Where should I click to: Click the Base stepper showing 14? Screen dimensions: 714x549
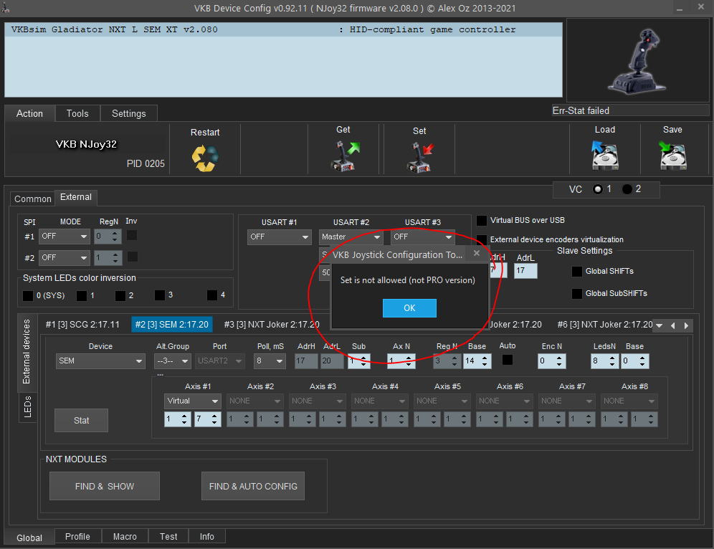pos(477,361)
